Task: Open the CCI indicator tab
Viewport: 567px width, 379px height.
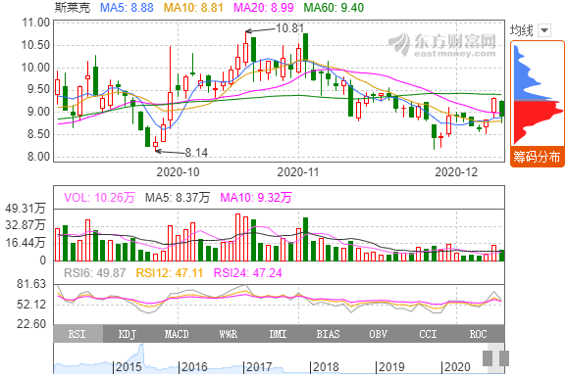Action: coord(428,334)
